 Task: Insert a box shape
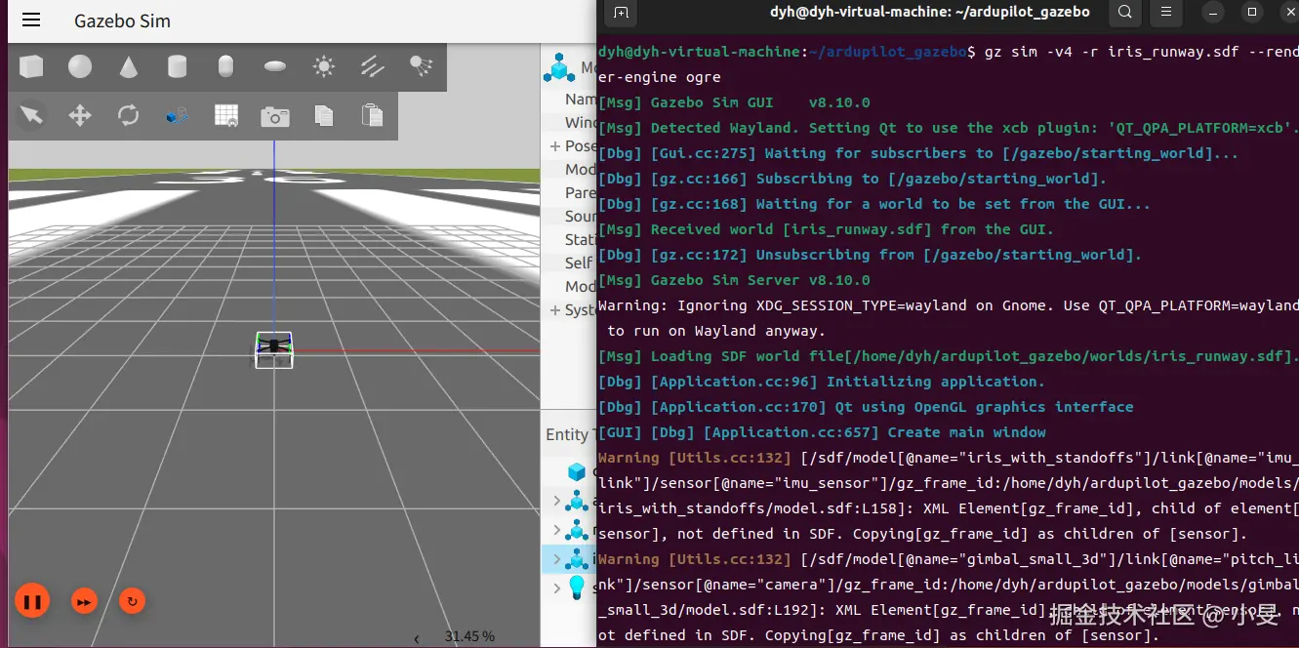point(31,66)
